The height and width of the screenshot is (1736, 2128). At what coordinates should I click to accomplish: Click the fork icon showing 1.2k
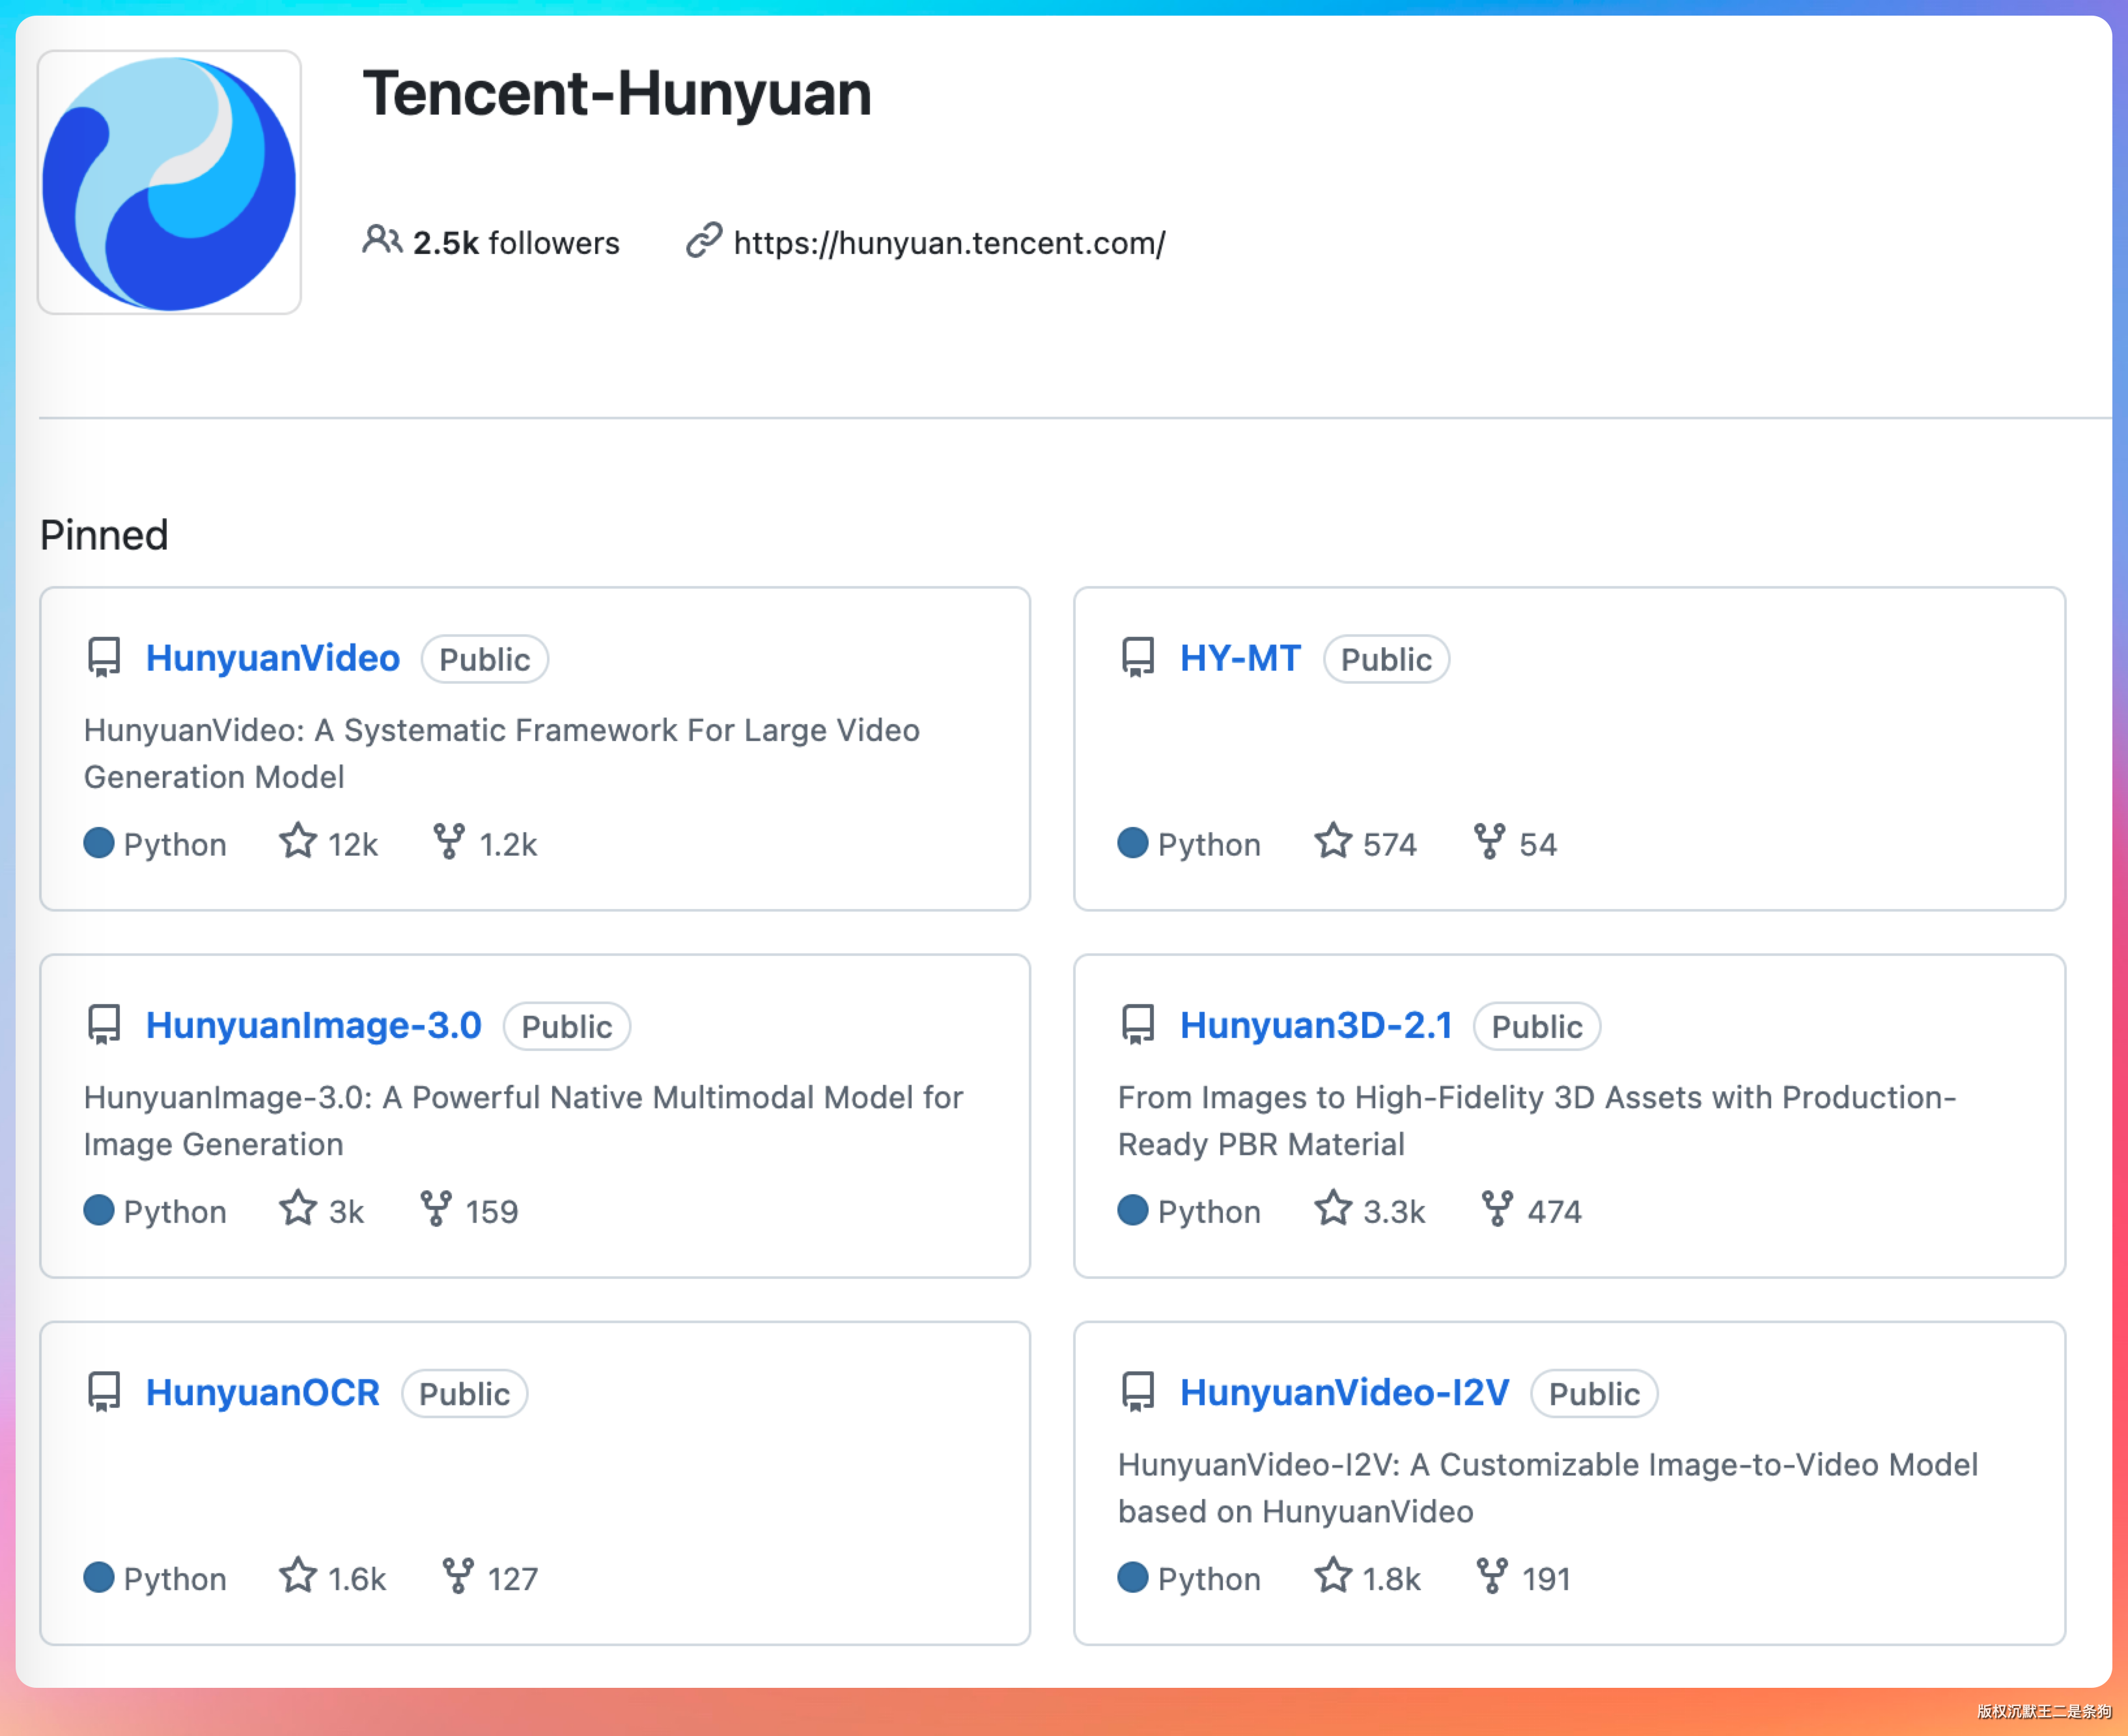click(x=448, y=842)
